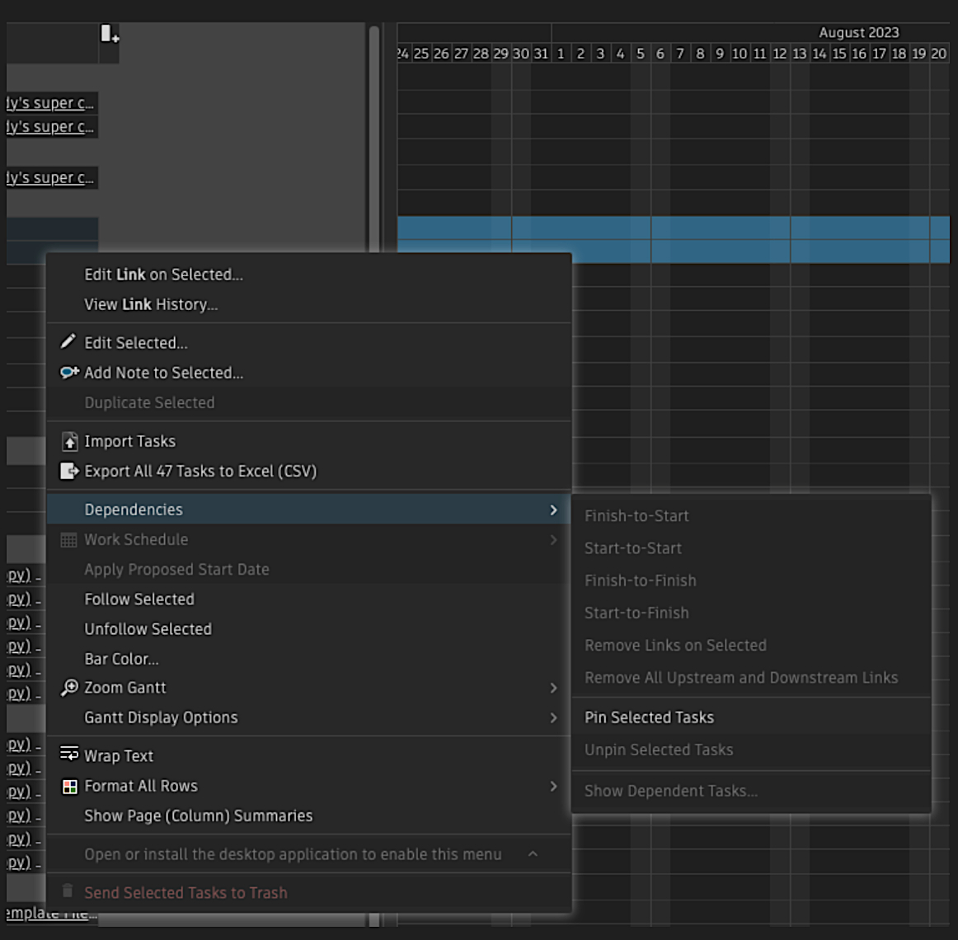Click the Wrap Text icon
This screenshot has width=958, height=940.
69,755
